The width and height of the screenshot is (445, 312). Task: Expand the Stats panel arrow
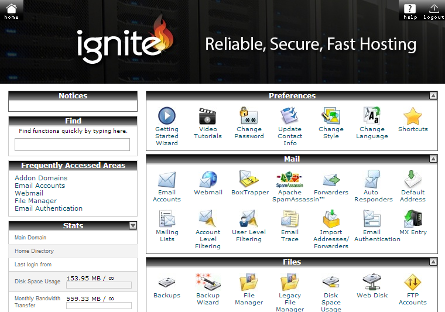point(133,225)
